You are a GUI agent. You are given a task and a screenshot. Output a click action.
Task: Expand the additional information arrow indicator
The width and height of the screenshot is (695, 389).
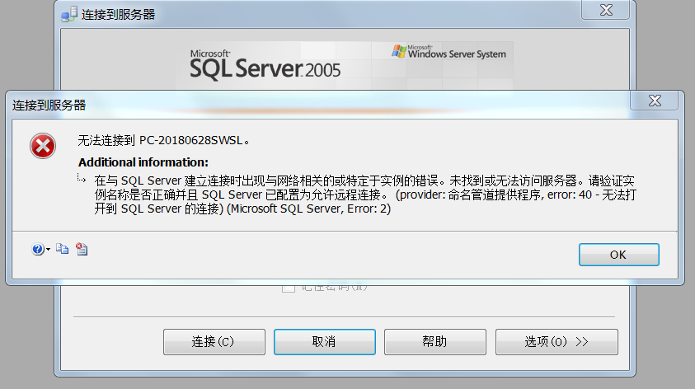(x=82, y=179)
